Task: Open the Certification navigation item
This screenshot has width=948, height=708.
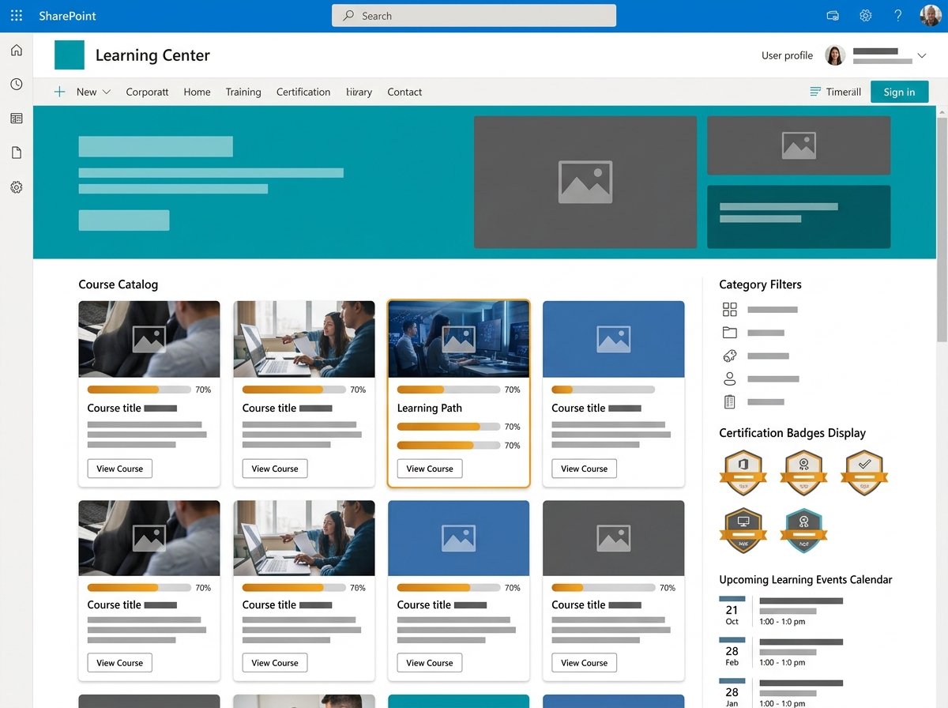Action: click(303, 92)
